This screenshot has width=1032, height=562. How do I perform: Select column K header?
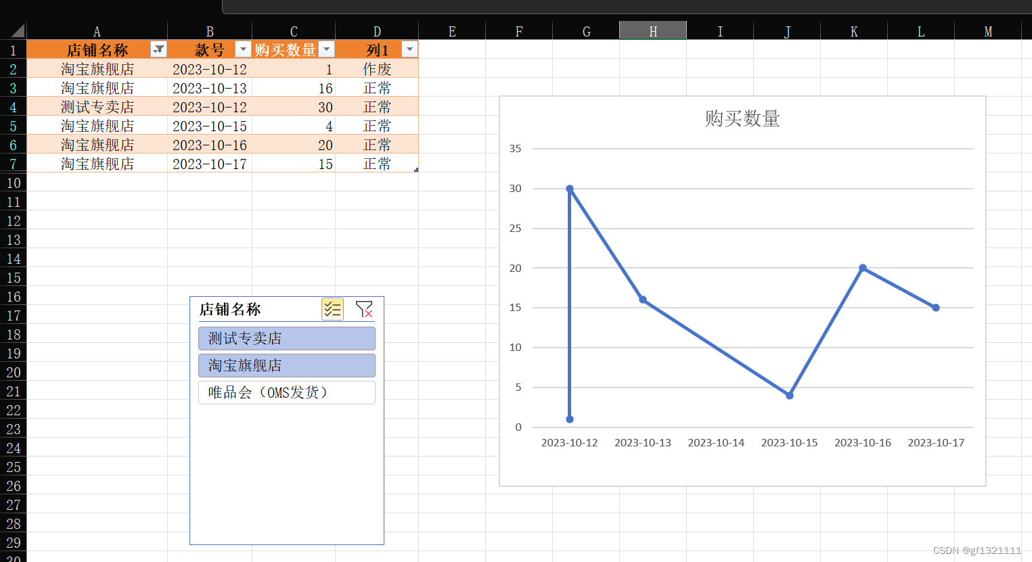pos(854,31)
